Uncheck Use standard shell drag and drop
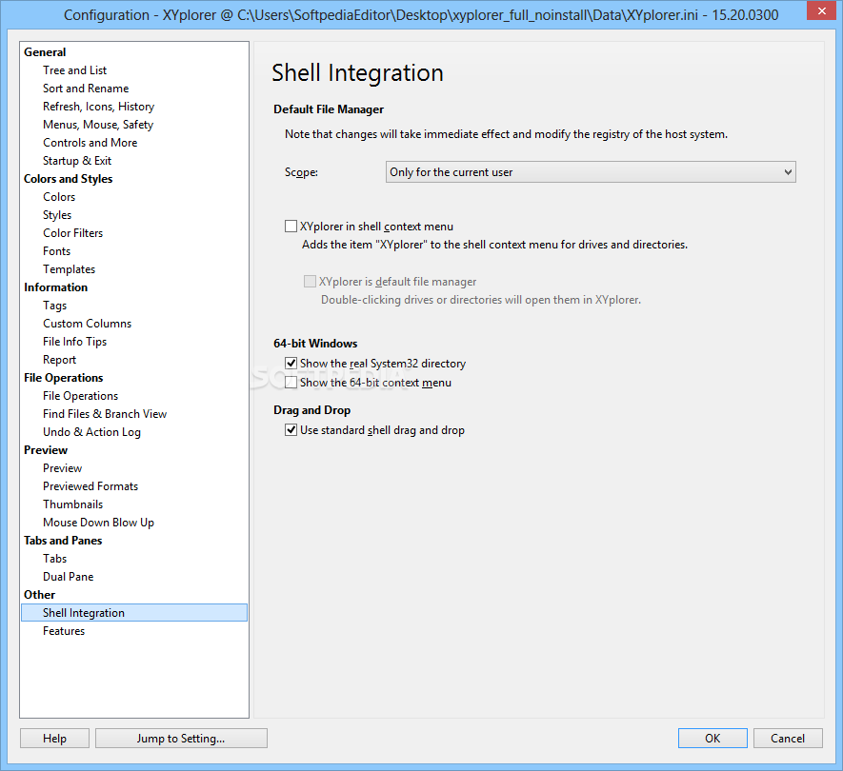 (x=291, y=430)
